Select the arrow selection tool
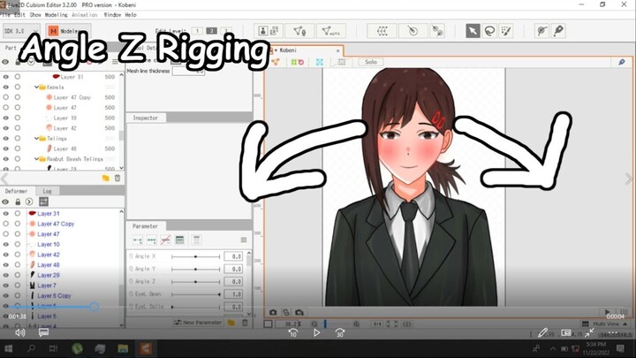The width and height of the screenshot is (636, 358). point(473,31)
